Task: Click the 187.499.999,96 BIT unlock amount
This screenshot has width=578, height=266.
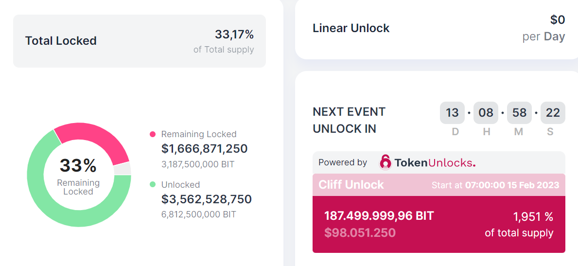Action: [x=379, y=216]
